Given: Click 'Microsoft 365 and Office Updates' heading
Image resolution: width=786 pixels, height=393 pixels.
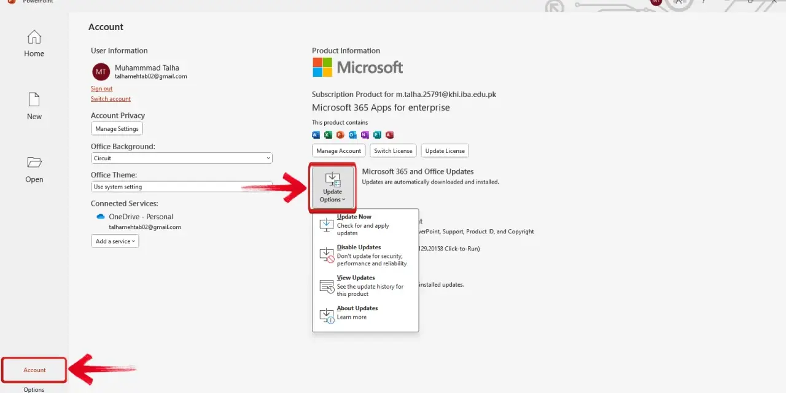Looking at the screenshot, I should 418,171.
